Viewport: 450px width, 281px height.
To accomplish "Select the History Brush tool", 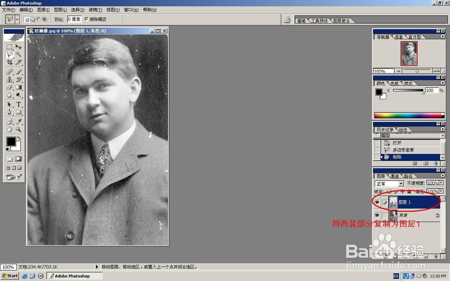I will (18, 80).
